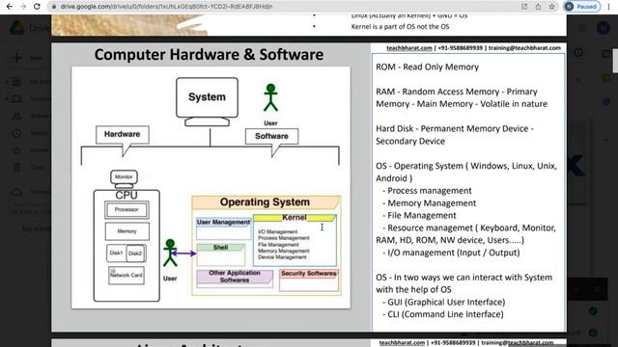Close the details pane with X
The image size is (618, 347).
click(578, 80)
